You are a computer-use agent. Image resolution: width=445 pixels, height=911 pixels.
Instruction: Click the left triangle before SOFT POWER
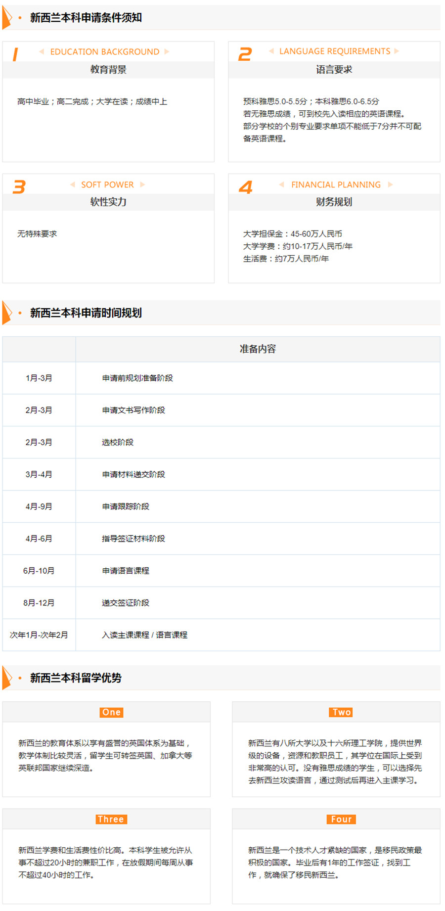click(72, 184)
